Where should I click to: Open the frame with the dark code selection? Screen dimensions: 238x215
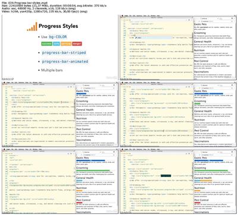tap(178, 181)
